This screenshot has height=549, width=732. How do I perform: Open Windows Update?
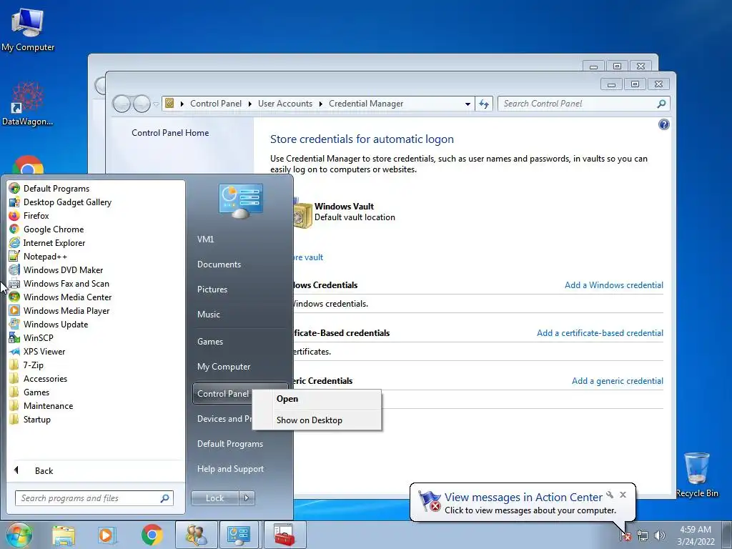(56, 324)
